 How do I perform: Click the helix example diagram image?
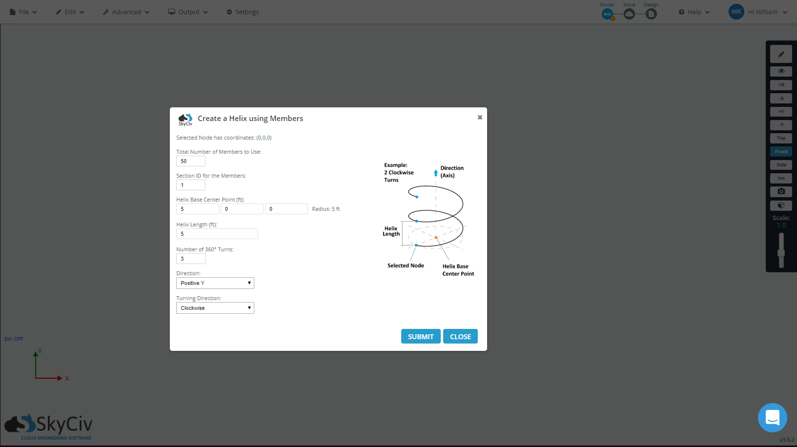point(429,220)
